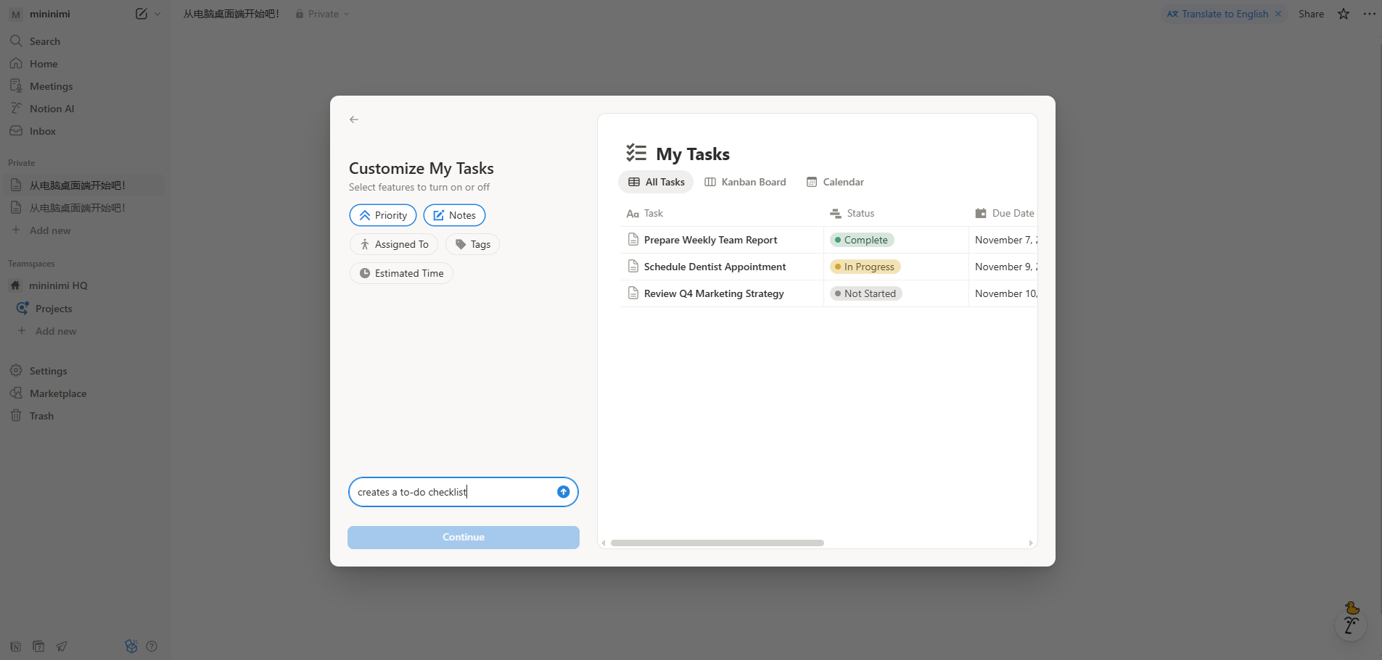Toggle the Priority feature off

tap(383, 215)
